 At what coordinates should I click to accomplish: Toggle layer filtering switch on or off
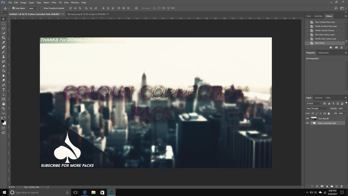(346, 103)
